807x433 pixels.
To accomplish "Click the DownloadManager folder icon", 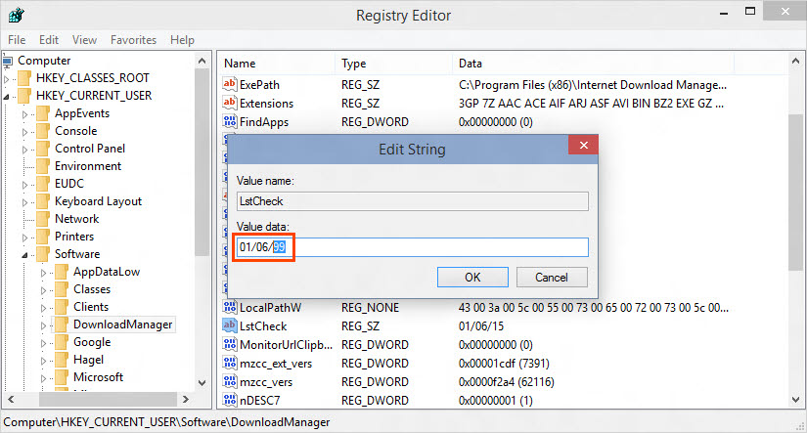I will [x=62, y=325].
